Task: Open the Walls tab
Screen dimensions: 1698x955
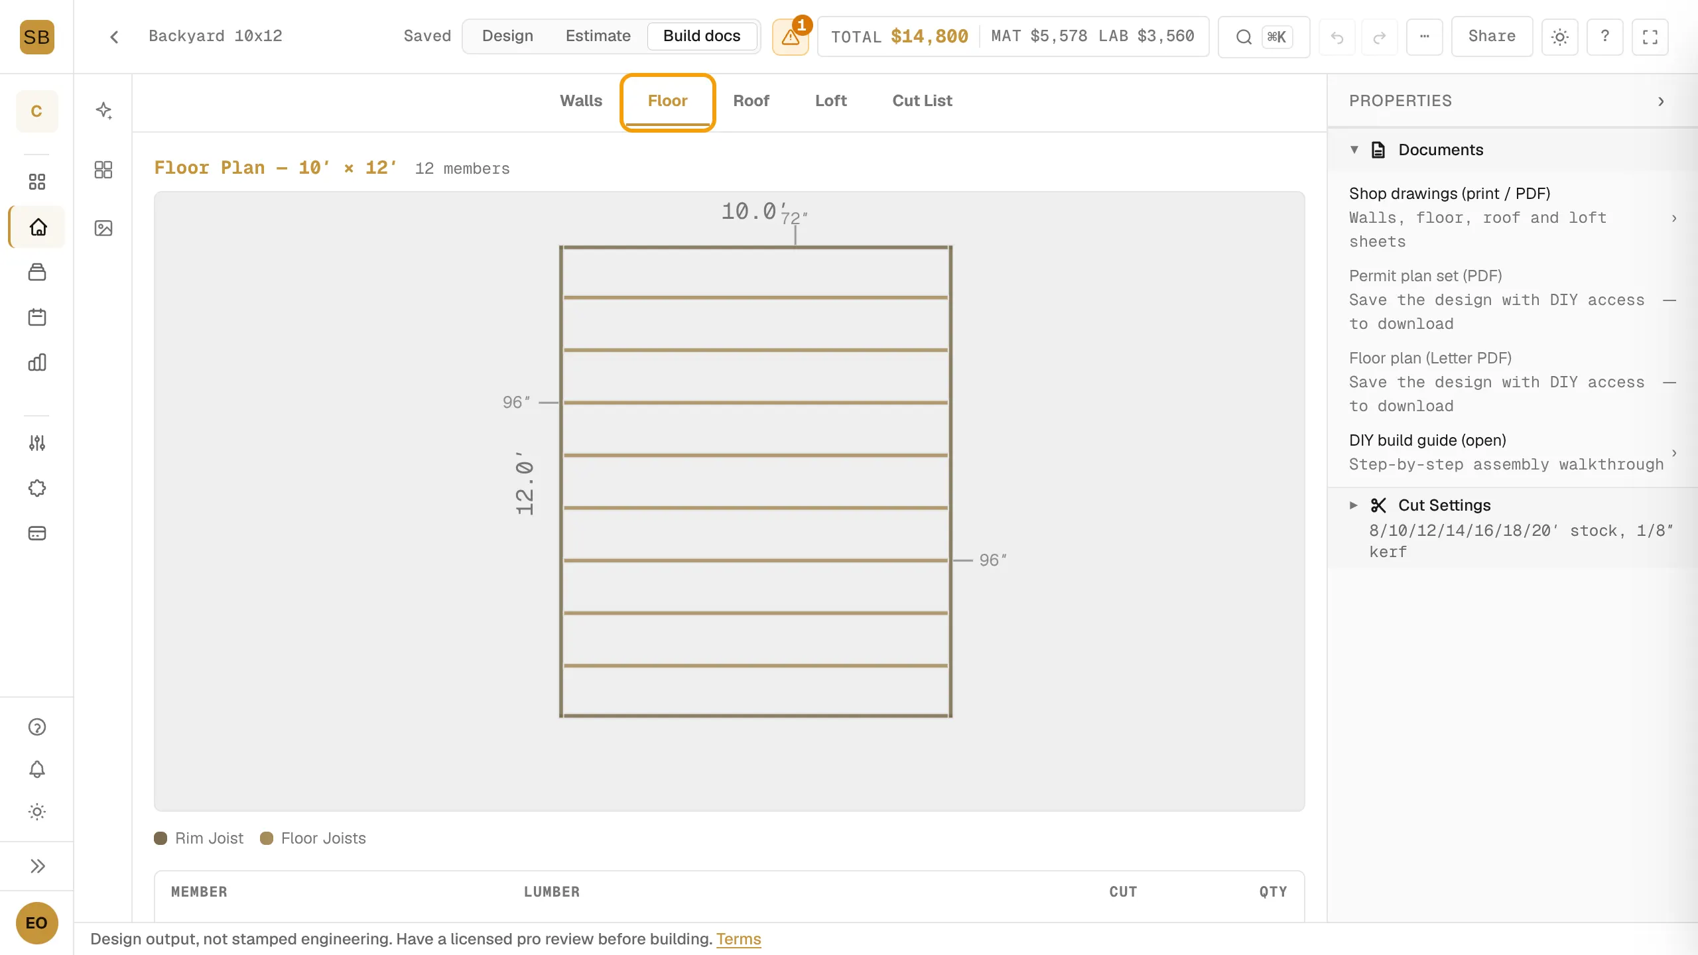Action: [581, 101]
